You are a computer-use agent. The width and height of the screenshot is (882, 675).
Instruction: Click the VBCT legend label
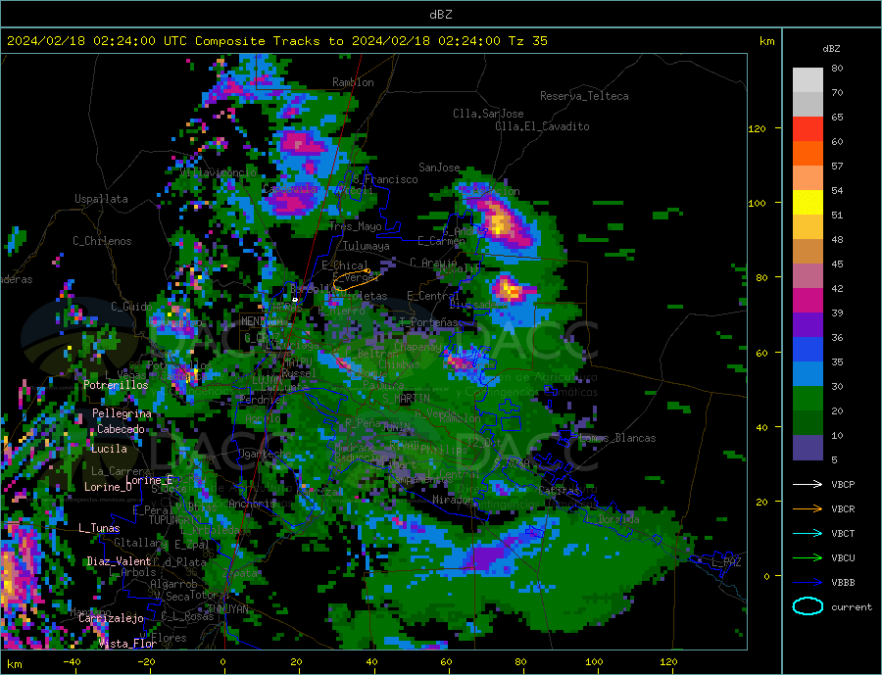[x=843, y=533]
